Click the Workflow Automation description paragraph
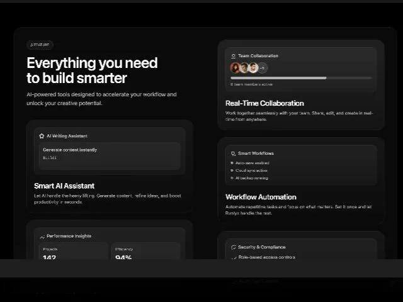This screenshot has height=302, width=403. pyautogui.click(x=298, y=210)
